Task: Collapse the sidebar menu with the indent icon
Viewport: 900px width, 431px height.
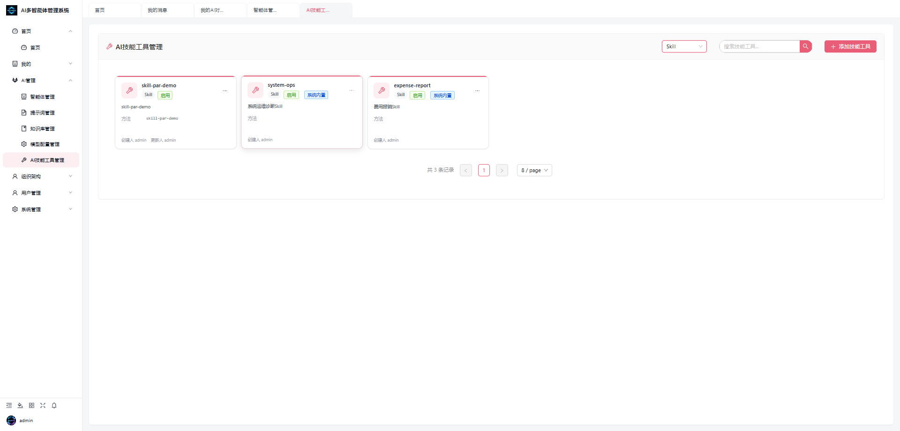Action: 9,405
